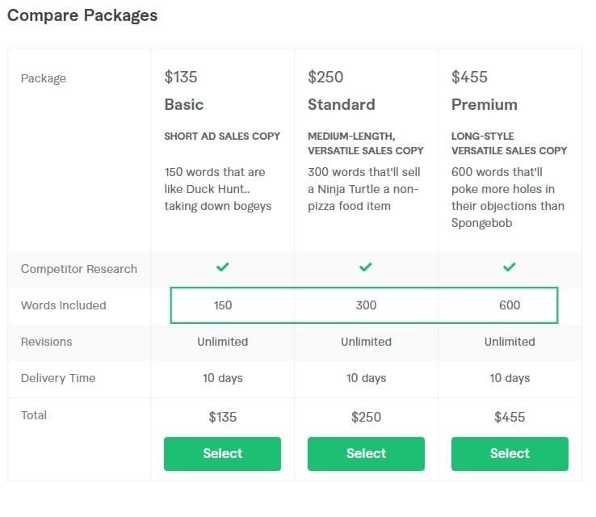Click the Standard package title
Image resolution: width=596 pixels, height=517 pixels.
pos(341,104)
